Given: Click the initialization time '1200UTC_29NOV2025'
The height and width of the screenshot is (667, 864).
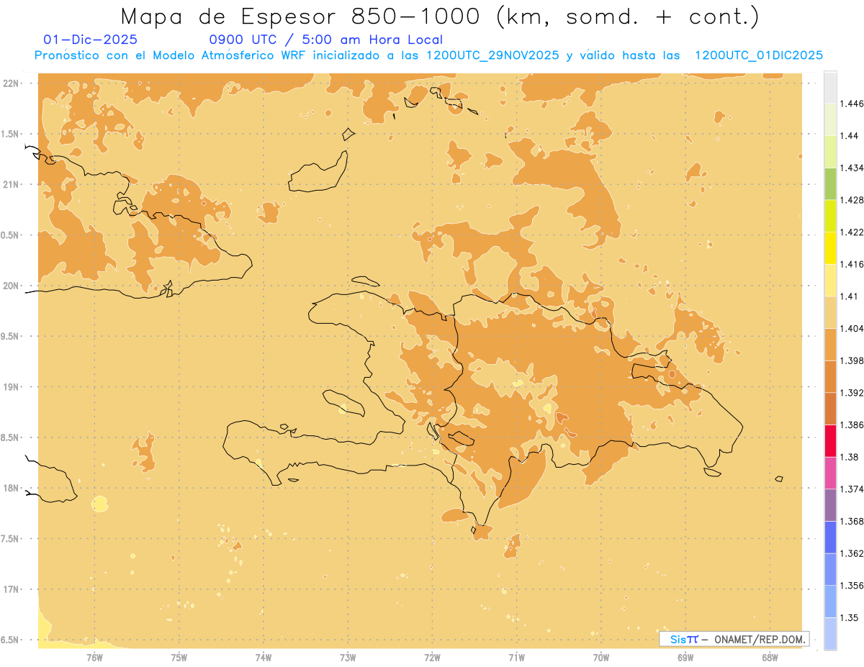Looking at the screenshot, I should coord(492,55).
